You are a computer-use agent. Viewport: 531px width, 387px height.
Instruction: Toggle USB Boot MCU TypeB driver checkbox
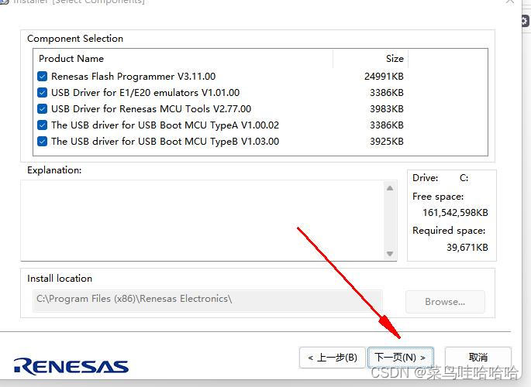click(43, 142)
